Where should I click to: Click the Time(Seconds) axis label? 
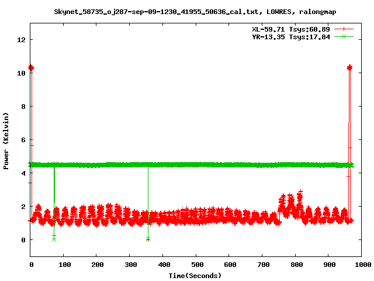[195, 276]
